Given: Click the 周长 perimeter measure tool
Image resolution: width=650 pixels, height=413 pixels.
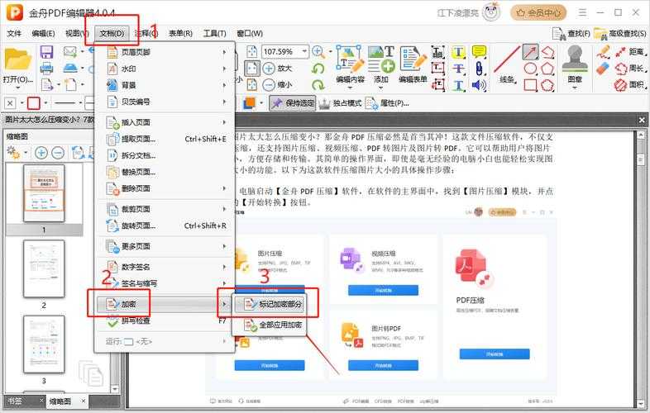Looking at the screenshot, I should [x=629, y=69].
